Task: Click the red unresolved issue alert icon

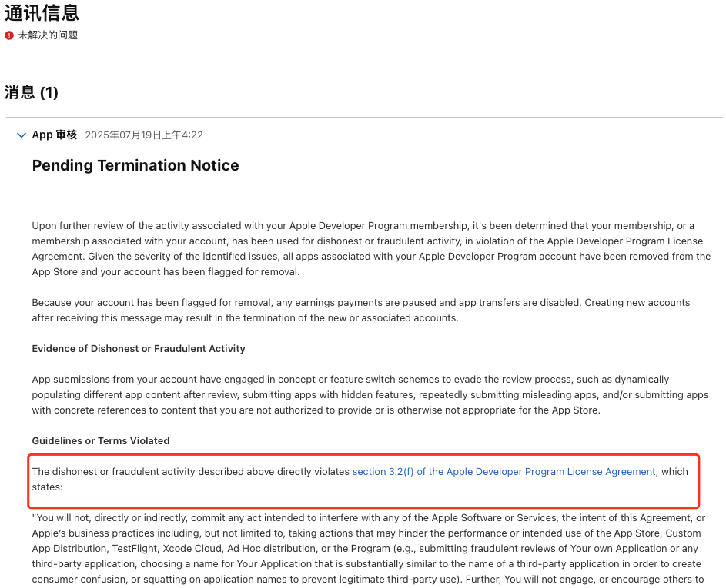Action: coord(8,35)
